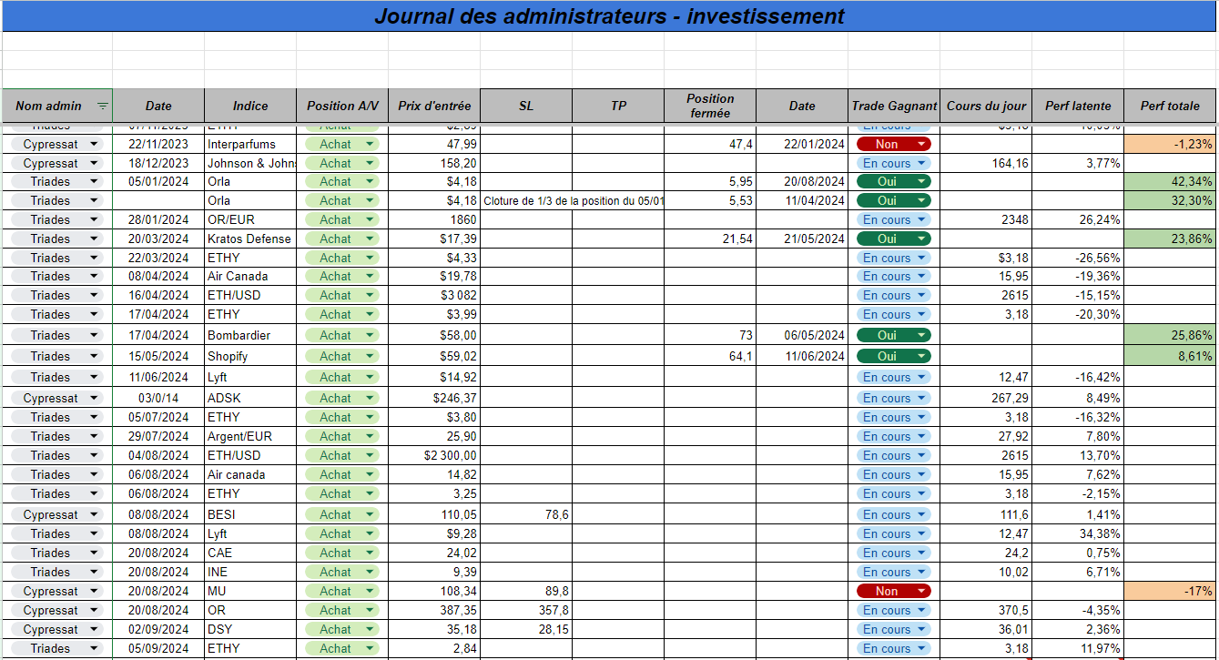
Task: Select the 'SL' column header
Action: pyautogui.click(x=526, y=106)
